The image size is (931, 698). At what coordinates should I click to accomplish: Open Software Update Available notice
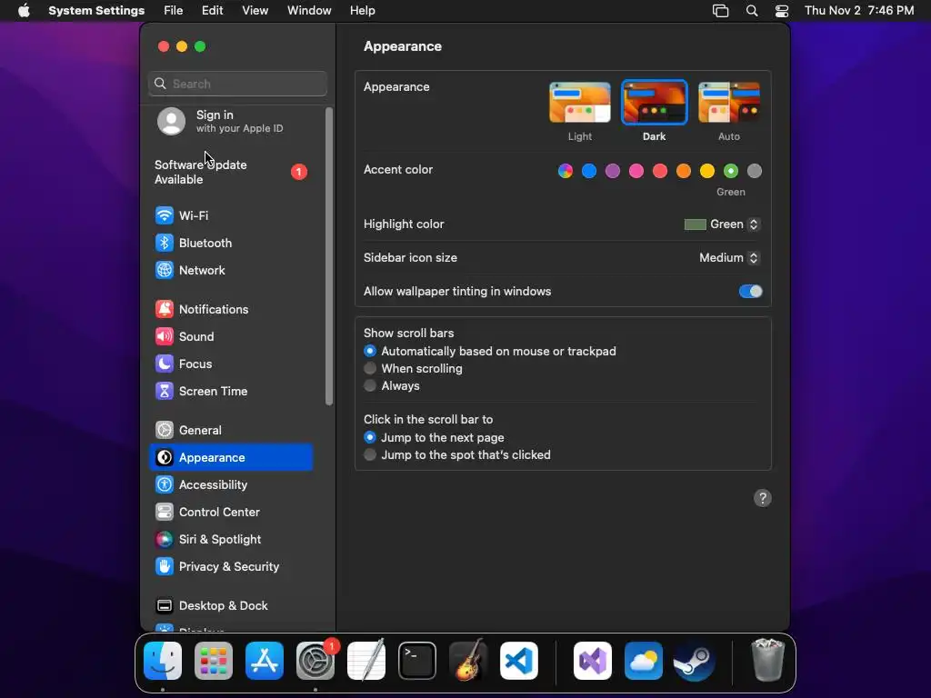232,172
